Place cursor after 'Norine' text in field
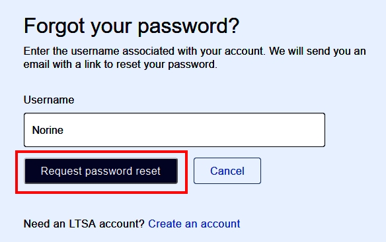 64,130
